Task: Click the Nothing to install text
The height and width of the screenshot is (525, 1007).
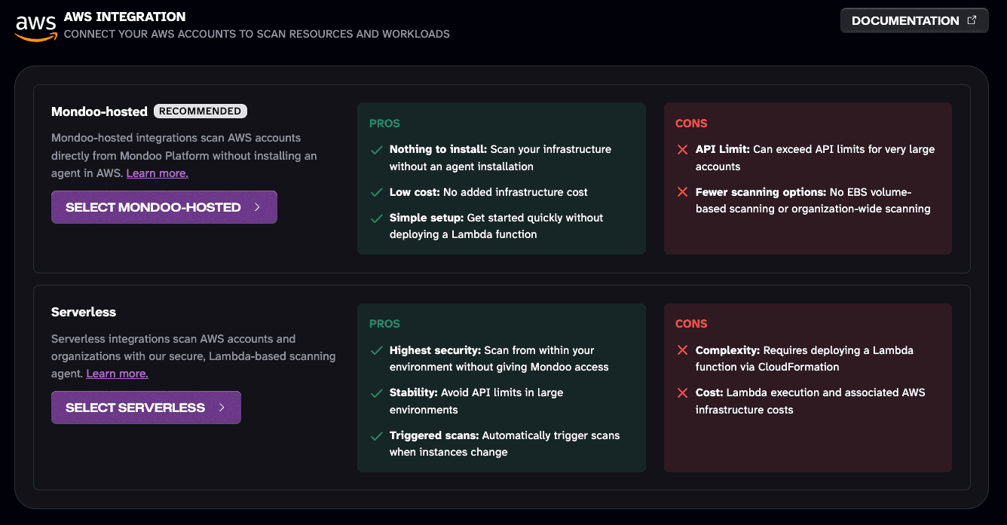Action: (500, 158)
